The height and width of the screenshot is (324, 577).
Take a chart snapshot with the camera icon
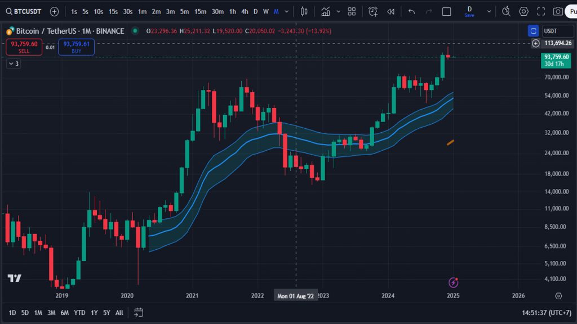[558, 11]
